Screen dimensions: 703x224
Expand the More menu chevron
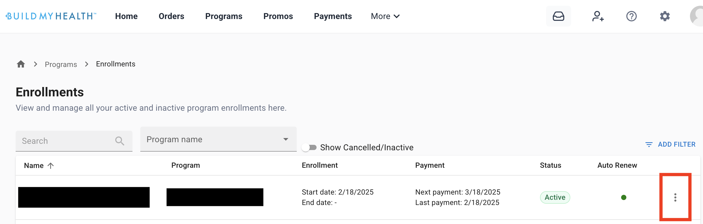pos(397,16)
